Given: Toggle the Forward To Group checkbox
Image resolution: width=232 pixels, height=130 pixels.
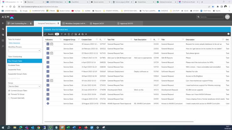Looking at the screenshot, I should [x=9, y=94].
